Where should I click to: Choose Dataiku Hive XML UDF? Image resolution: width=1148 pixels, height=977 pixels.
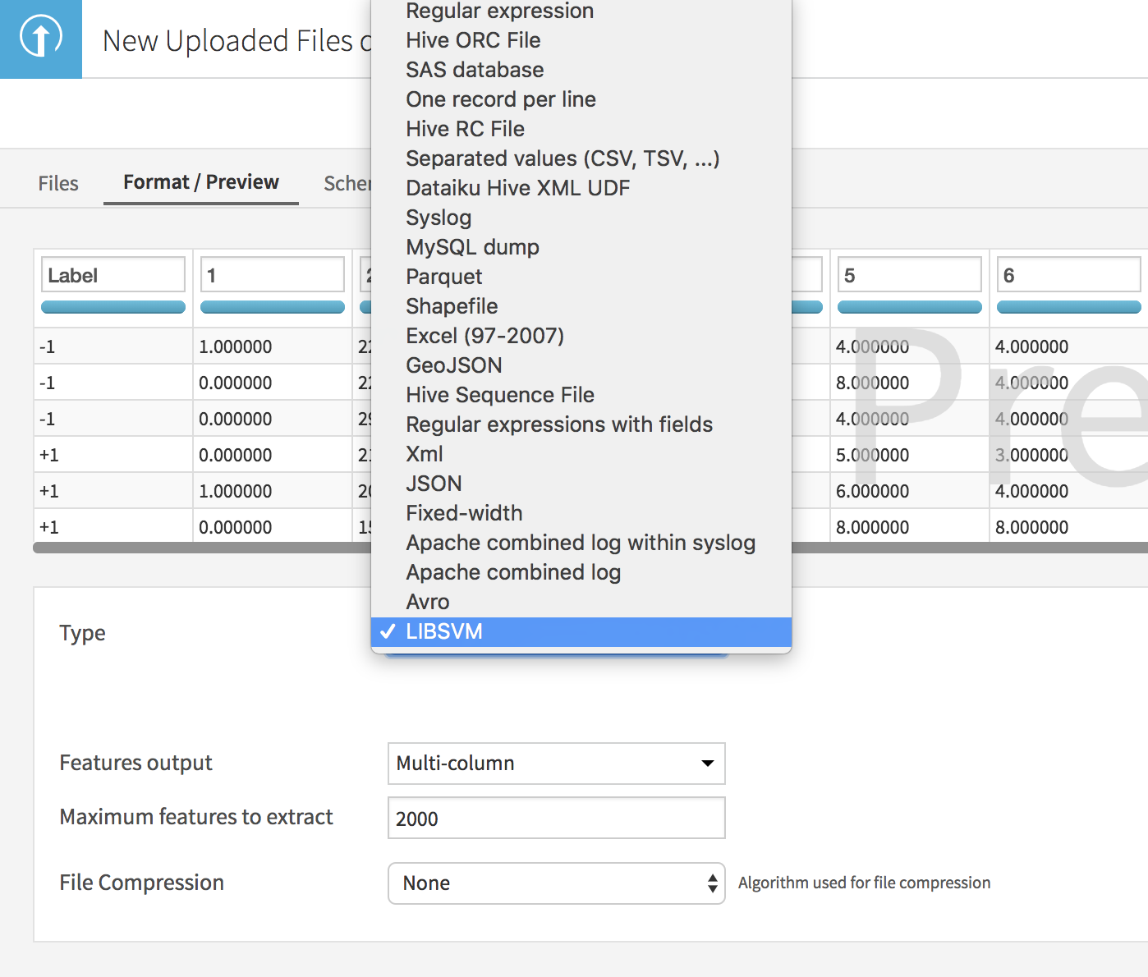point(581,188)
